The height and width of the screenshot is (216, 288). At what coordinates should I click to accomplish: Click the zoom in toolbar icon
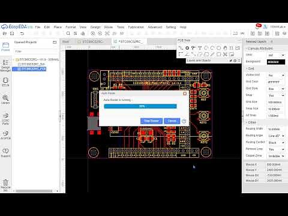pos(92,34)
